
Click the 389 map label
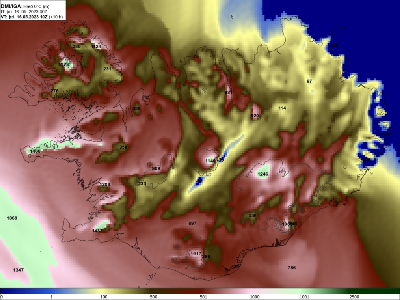[x=136, y=108]
